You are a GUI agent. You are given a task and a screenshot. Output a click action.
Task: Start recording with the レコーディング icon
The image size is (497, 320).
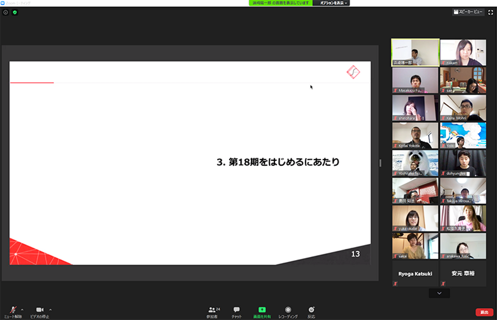tap(288, 310)
